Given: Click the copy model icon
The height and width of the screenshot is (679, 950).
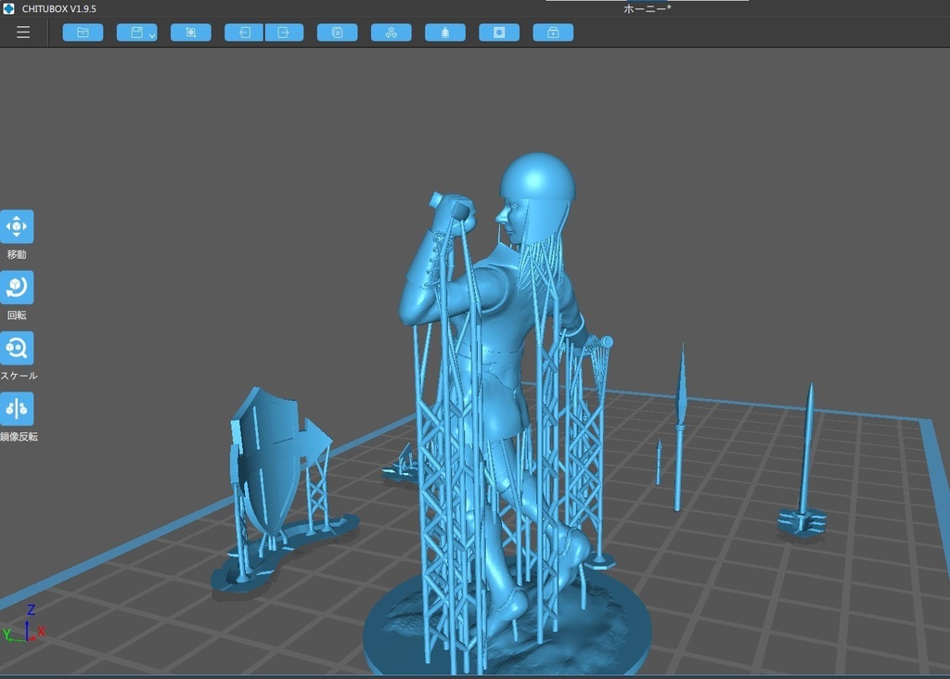Looking at the screenshot, I should point(336,32).
